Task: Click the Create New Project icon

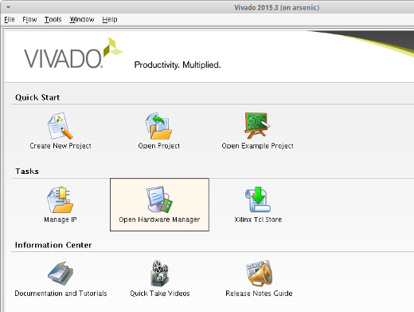Action: point(61,126)
